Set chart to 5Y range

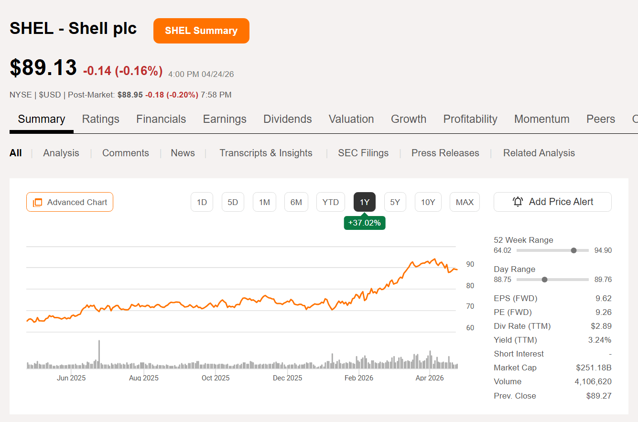point(395,202)
